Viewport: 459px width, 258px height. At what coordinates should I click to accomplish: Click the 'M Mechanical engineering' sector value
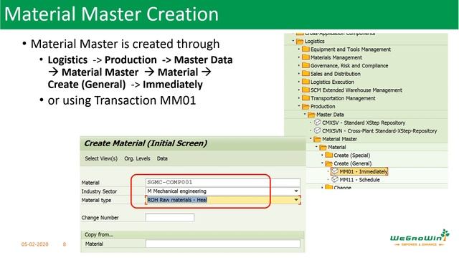(177, 191)
